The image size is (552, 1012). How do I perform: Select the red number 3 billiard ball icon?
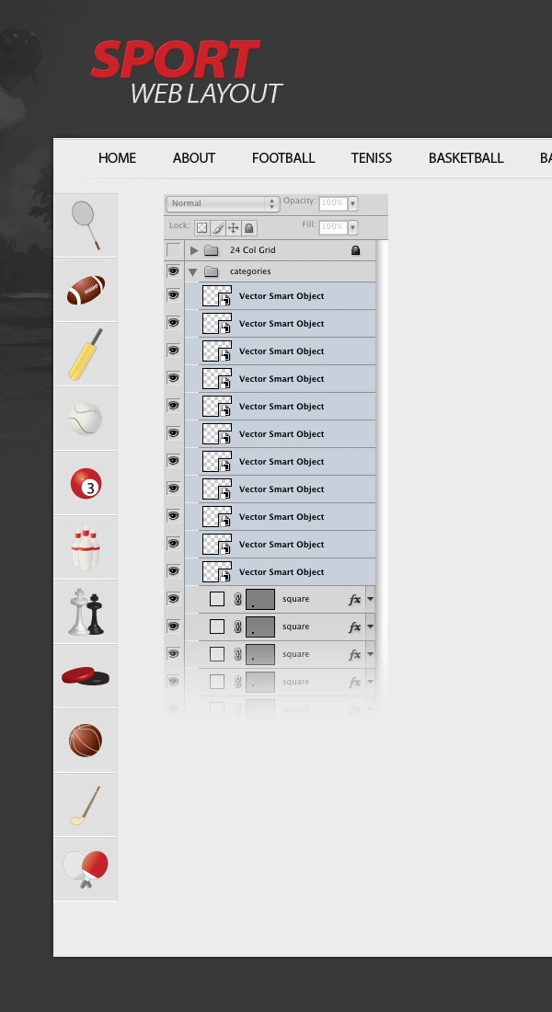86,483
